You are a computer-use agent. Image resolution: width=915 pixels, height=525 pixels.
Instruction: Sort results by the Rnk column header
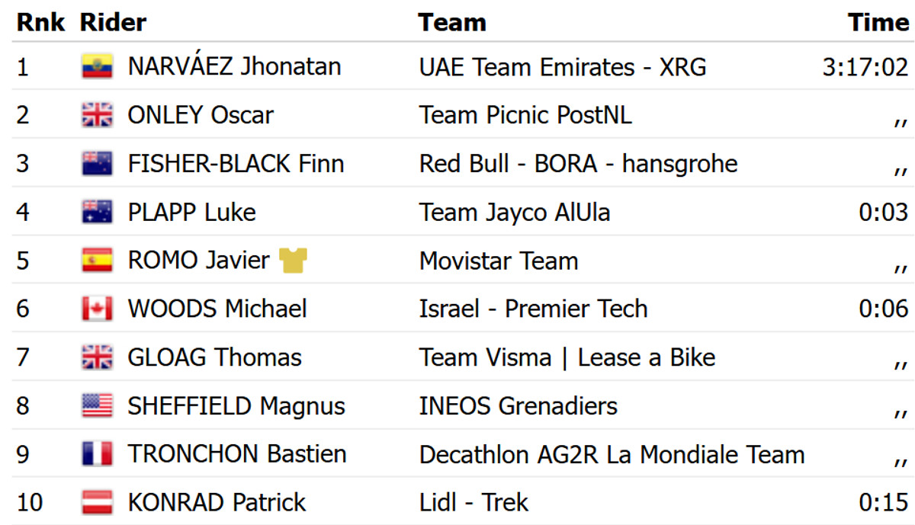click(40, 22)
